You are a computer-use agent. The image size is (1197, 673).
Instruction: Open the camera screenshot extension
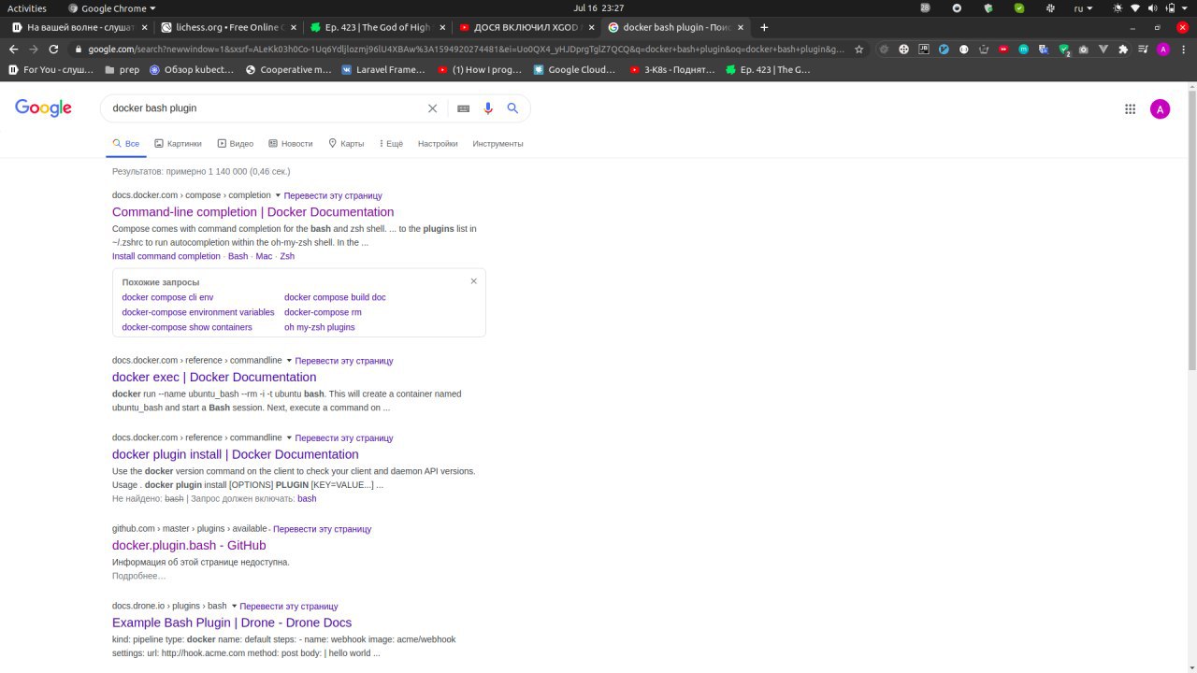pyautogui.click(x=1083, y=49)
